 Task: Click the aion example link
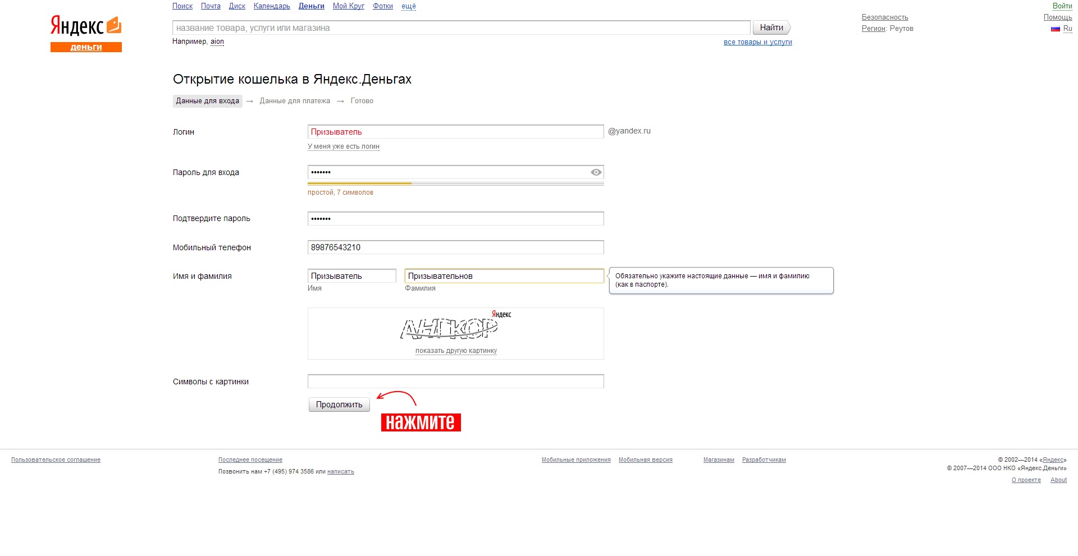pos(217,42)
